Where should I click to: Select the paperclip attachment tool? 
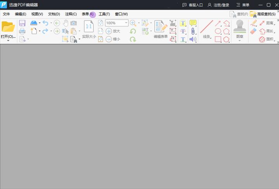[193, 31]
